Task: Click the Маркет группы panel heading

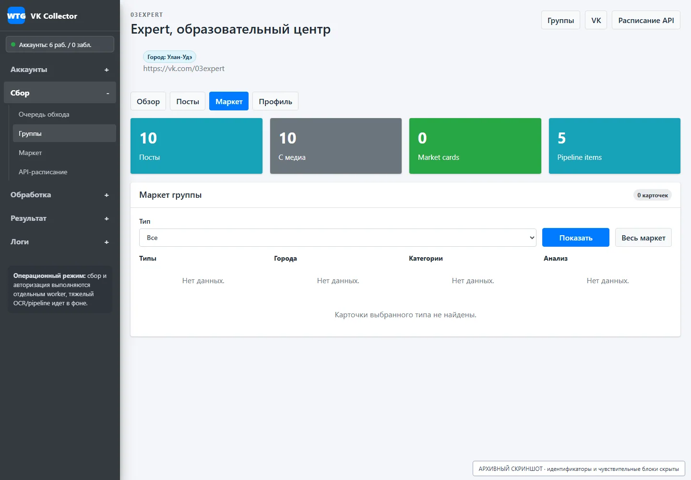Action: (x=170, y=195)
